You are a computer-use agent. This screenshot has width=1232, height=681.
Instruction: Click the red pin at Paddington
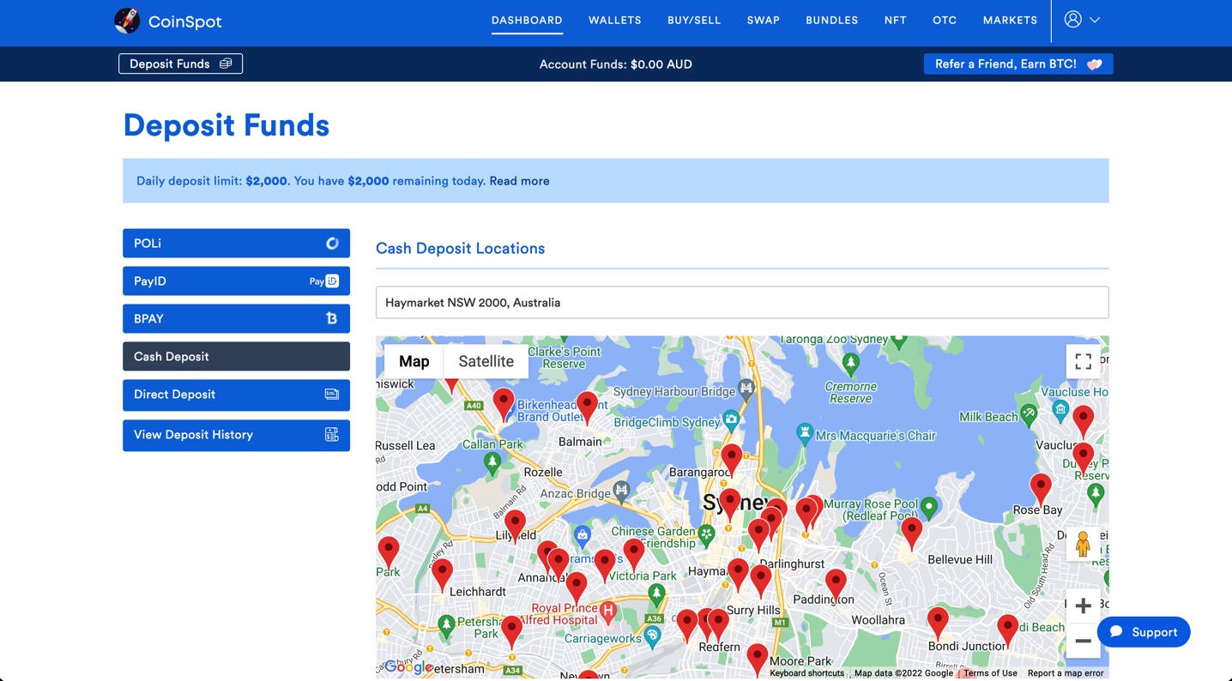(x=836, y=586)
